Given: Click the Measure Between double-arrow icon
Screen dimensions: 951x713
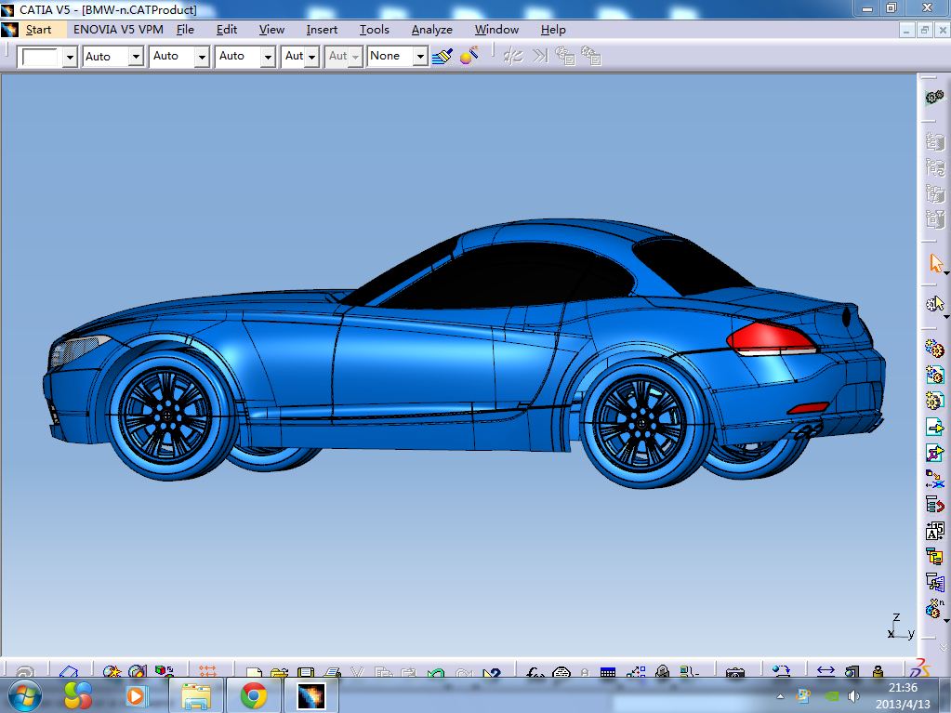Looking at the screenshot, I should [x=826, y=671].
